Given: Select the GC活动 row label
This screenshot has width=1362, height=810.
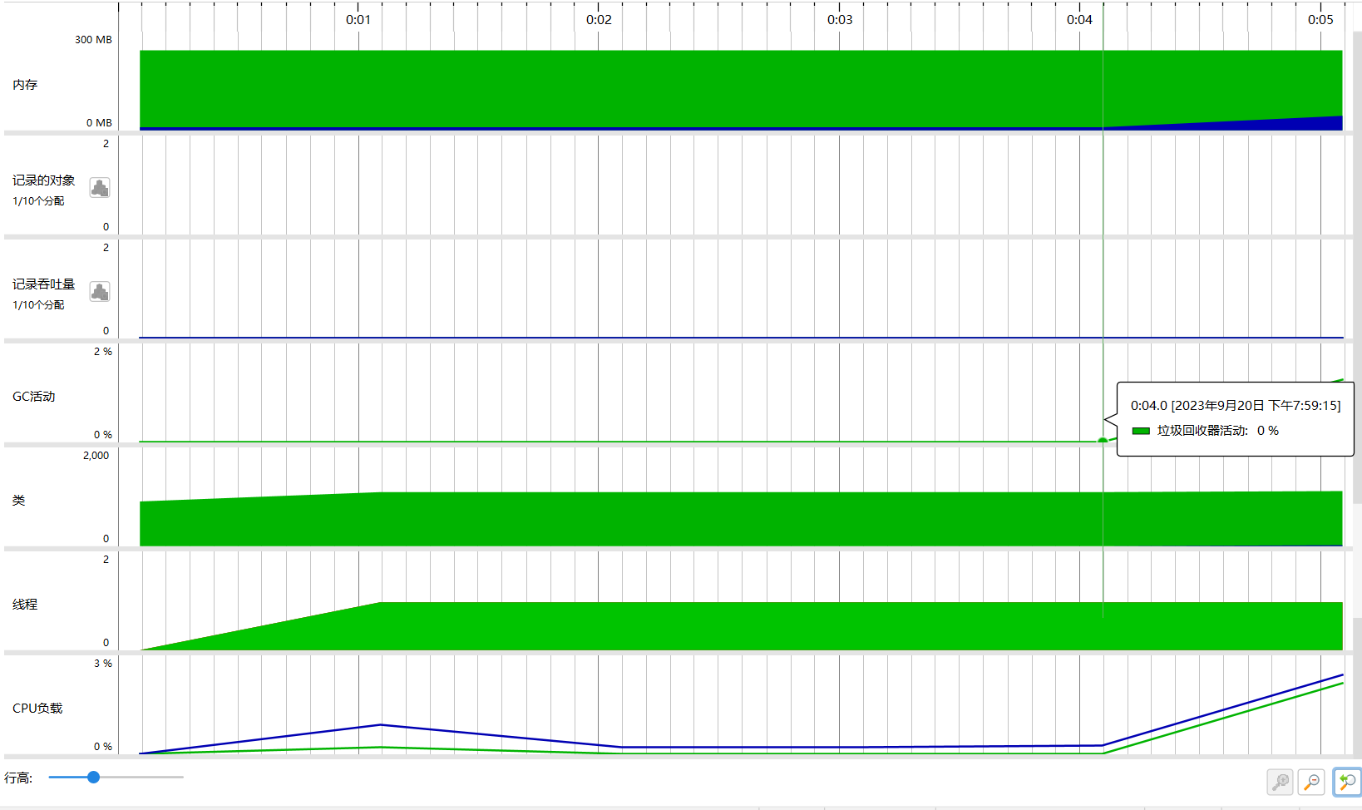Looking at the screenshot, I should point(34,397).
